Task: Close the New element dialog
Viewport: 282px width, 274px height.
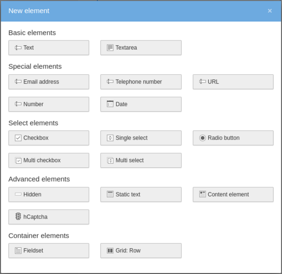Action: click(x=270, y=11)
